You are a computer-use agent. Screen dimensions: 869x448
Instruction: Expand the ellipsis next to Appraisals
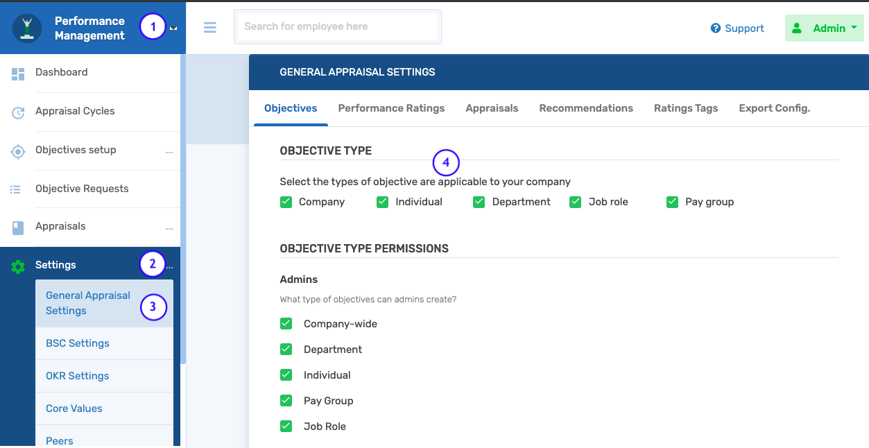(169, 227)
